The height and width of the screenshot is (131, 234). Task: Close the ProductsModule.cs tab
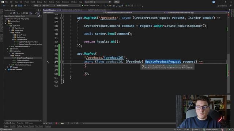click(60, 10)
